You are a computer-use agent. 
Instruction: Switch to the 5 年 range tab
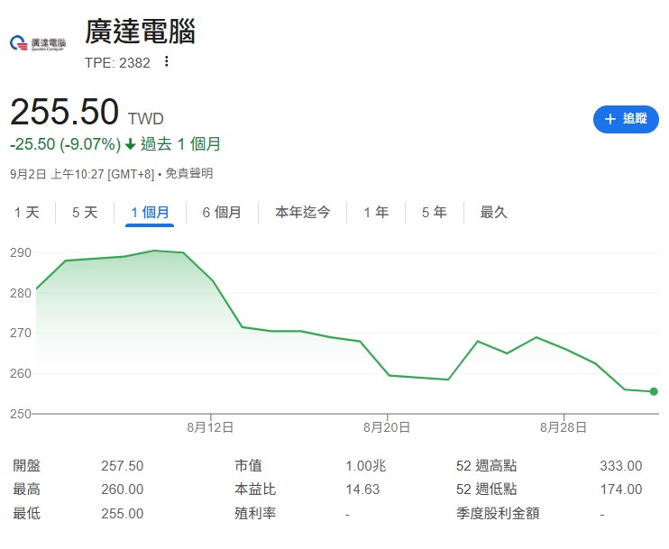(x=434, y=212)
